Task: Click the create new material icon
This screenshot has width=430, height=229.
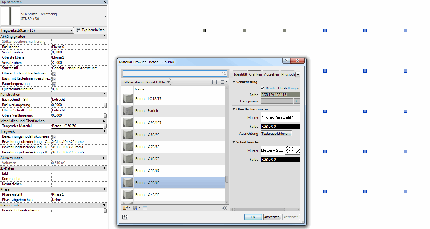Action: coord(135,208)
